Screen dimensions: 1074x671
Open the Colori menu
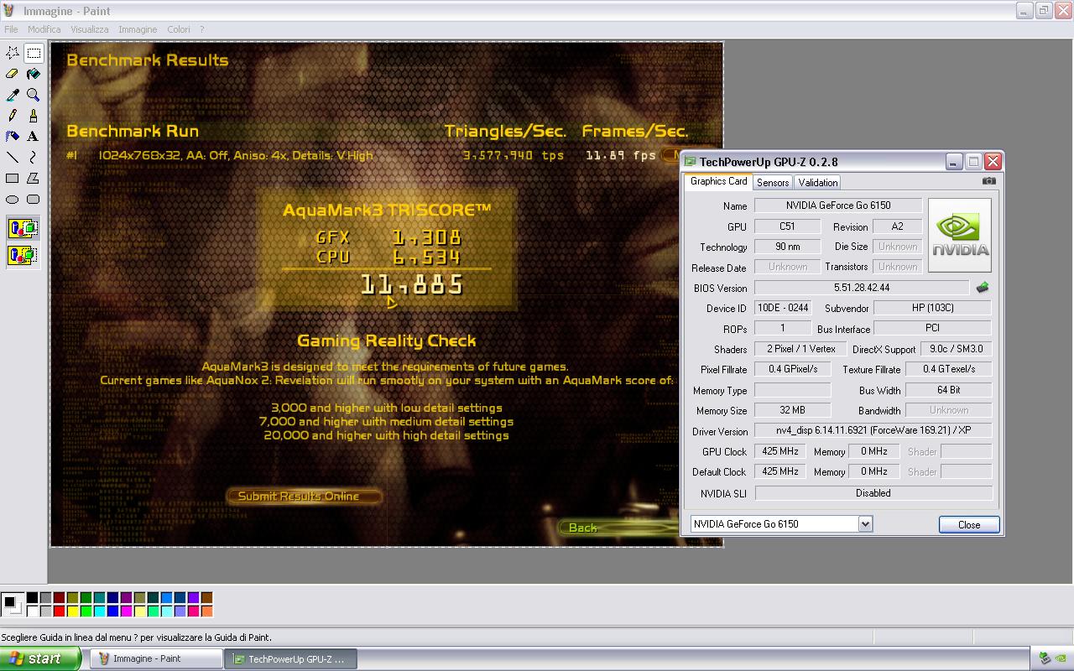(x=179, y=29)
